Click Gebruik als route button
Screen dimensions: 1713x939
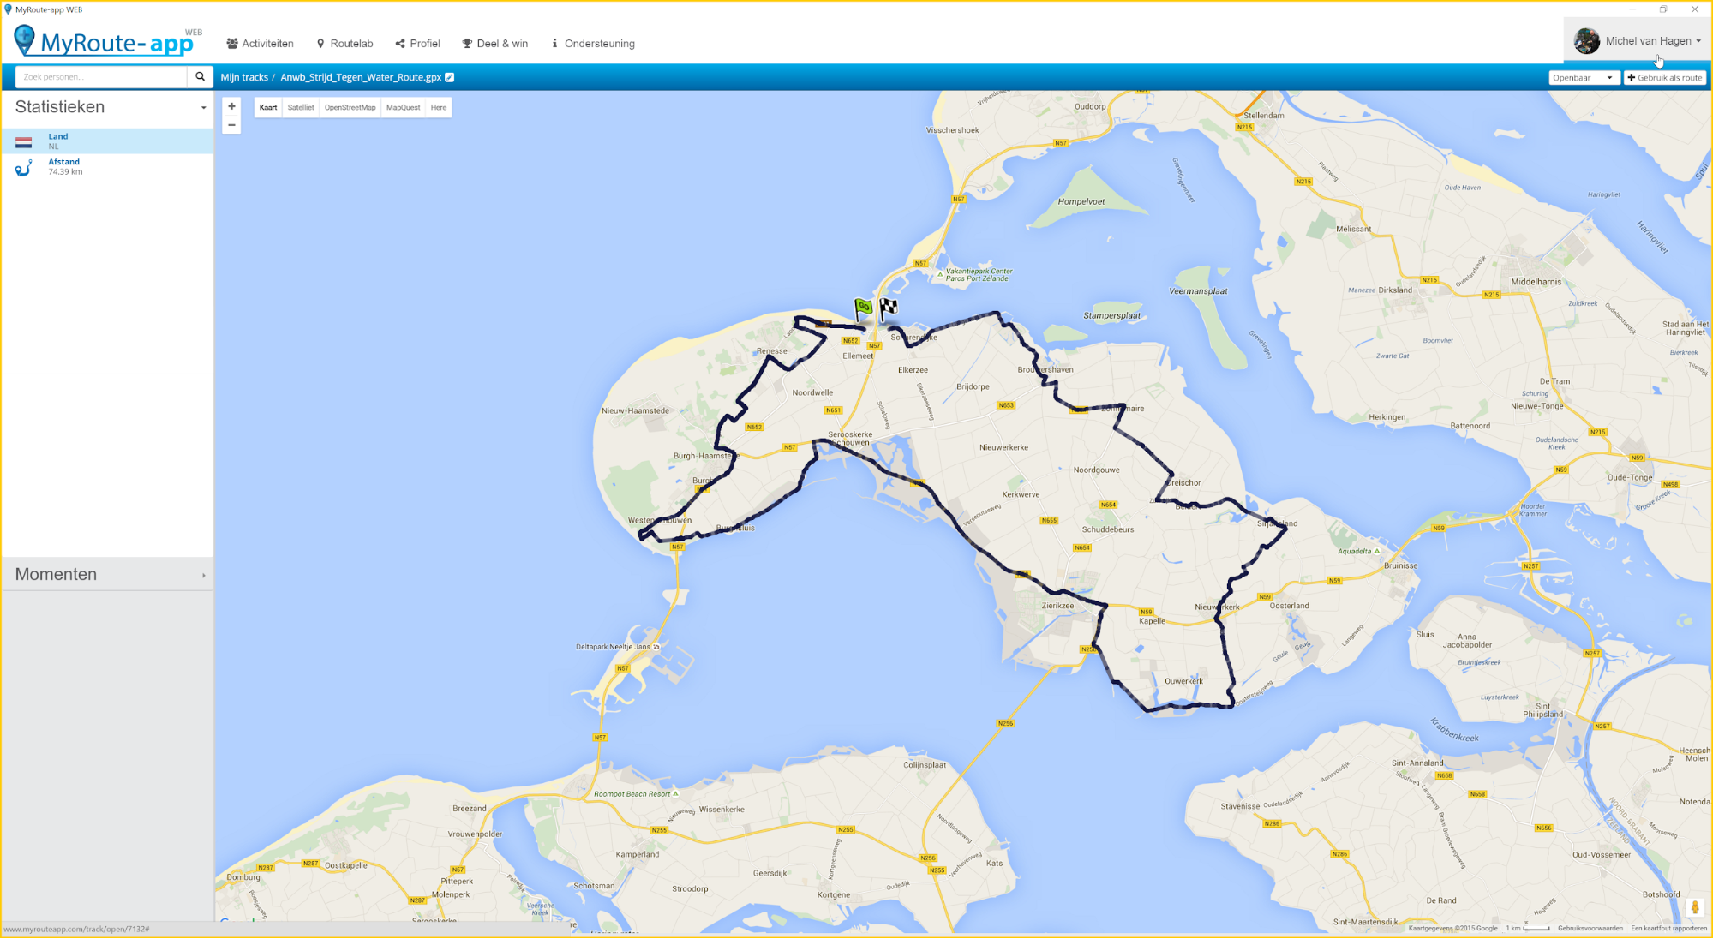point(1664,77)
